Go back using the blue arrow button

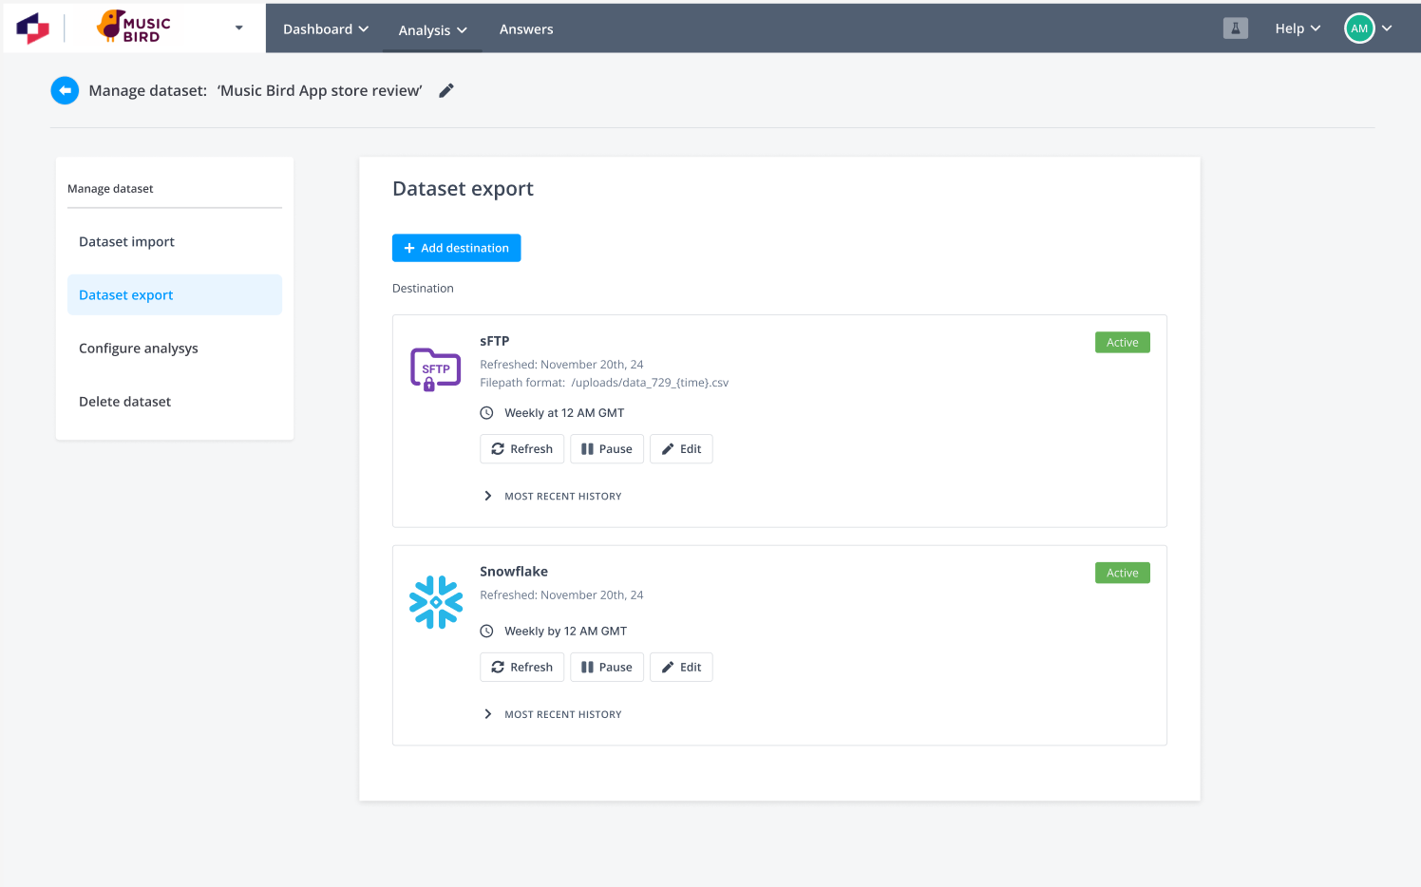tap(65, 90)
